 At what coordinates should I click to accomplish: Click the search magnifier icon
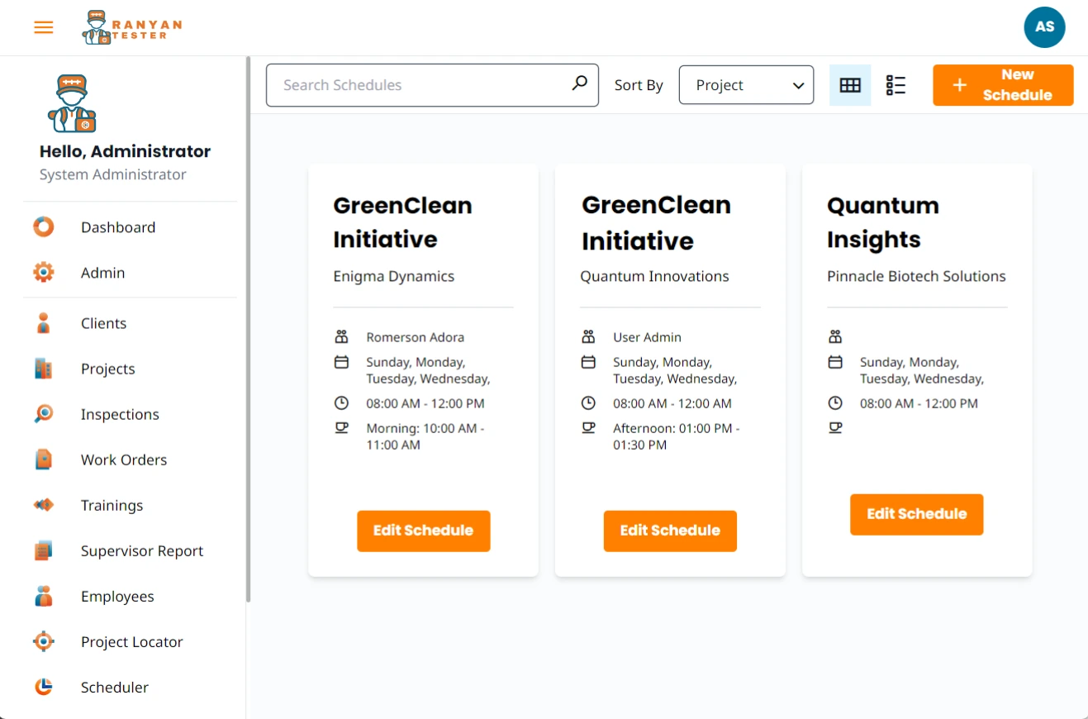580,83
